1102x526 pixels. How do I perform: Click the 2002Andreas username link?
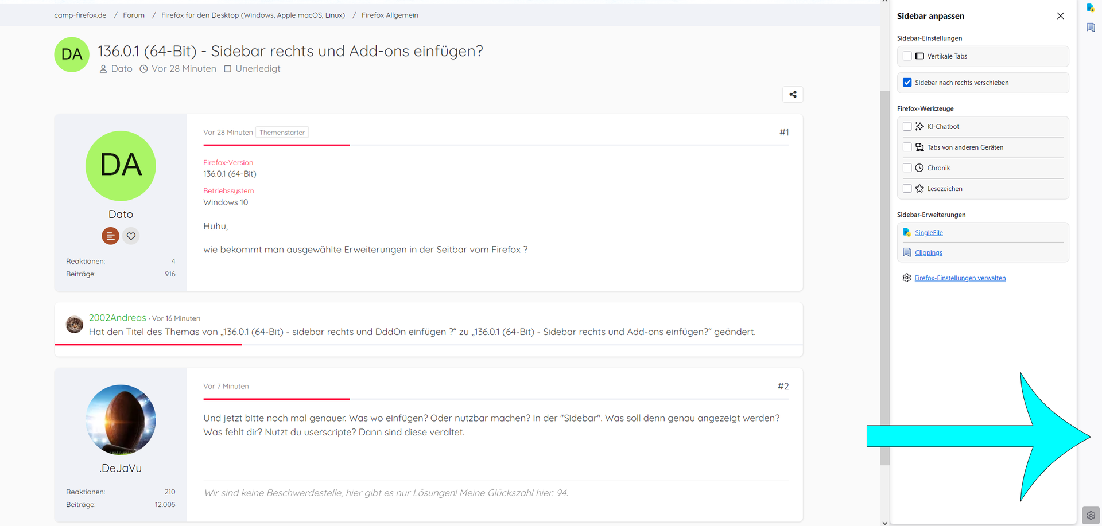coord(118,318)
